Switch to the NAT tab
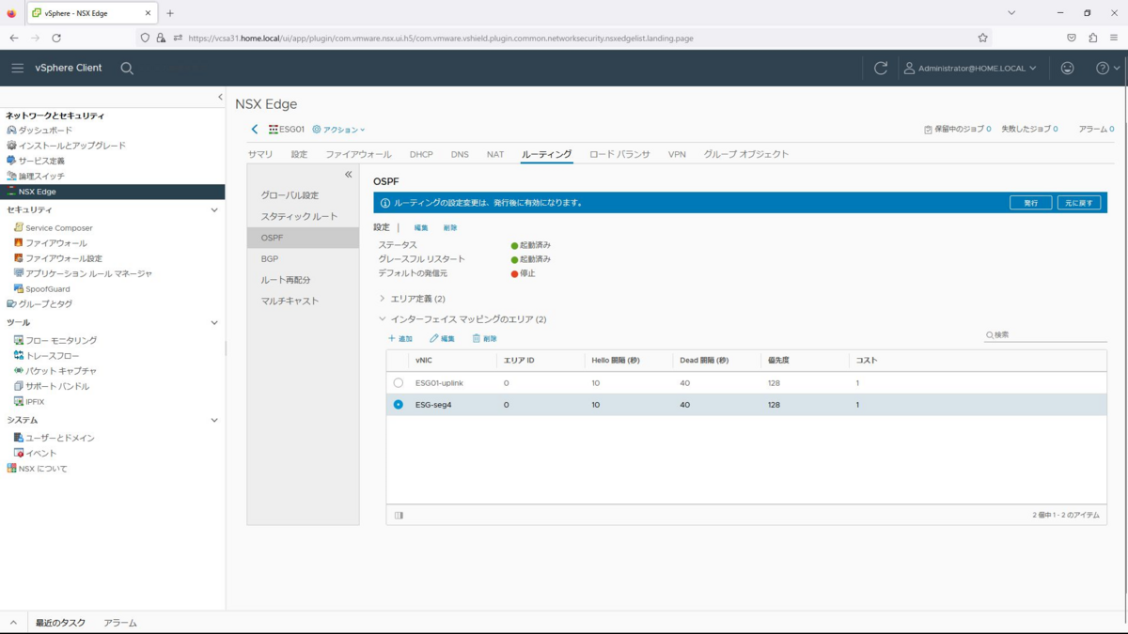The width and height of the screenshot is (1128, 634). [495, 154]
